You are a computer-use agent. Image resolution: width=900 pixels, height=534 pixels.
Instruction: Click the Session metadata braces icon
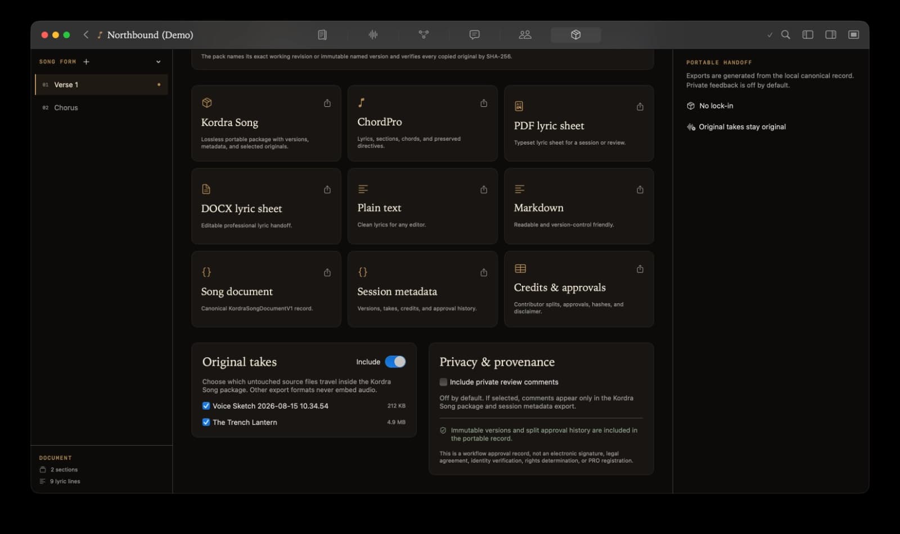coord(363,272)
